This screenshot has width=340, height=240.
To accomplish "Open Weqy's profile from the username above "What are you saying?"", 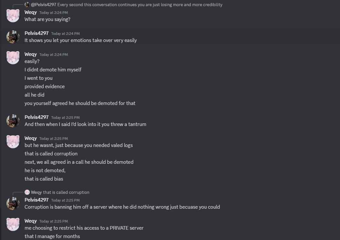I will point(30,12).
